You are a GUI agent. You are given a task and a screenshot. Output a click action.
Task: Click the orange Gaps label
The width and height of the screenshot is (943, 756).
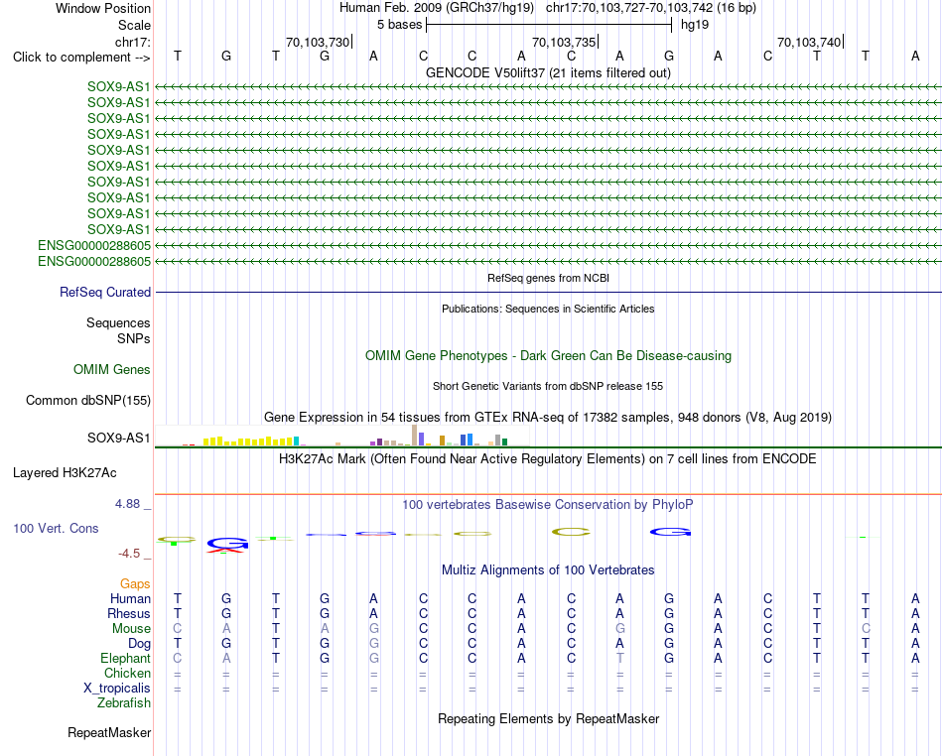(135, 584)
